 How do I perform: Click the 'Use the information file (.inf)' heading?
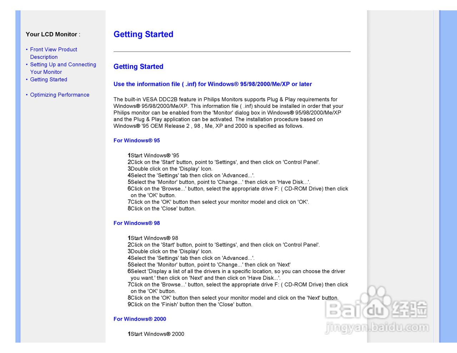tap(212, 84)
